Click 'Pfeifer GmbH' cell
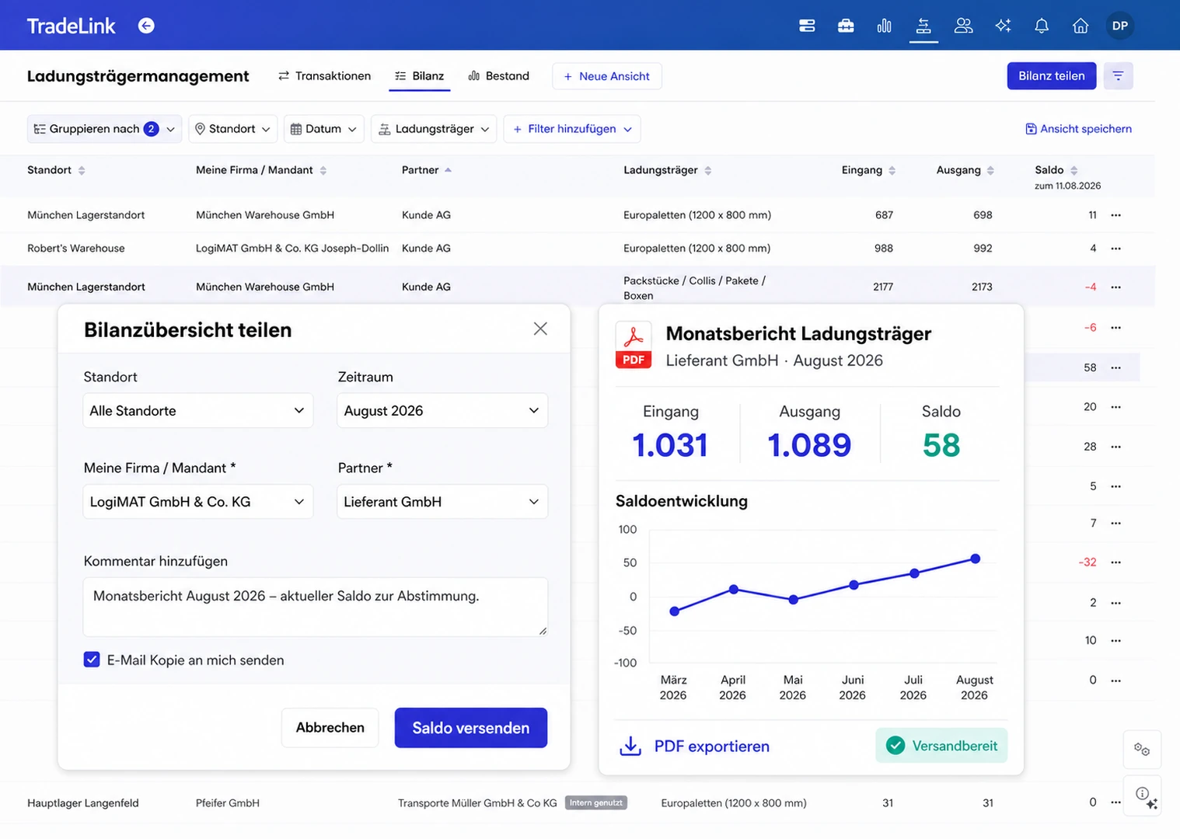The image size is (1180, 839). tap(228, 802)
